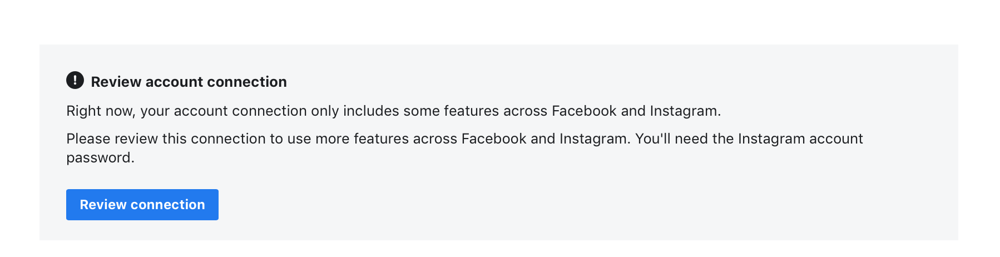Click the sentence starting with Please review
Viewport: 1000px width, 257px height.
tap(464, 148)
